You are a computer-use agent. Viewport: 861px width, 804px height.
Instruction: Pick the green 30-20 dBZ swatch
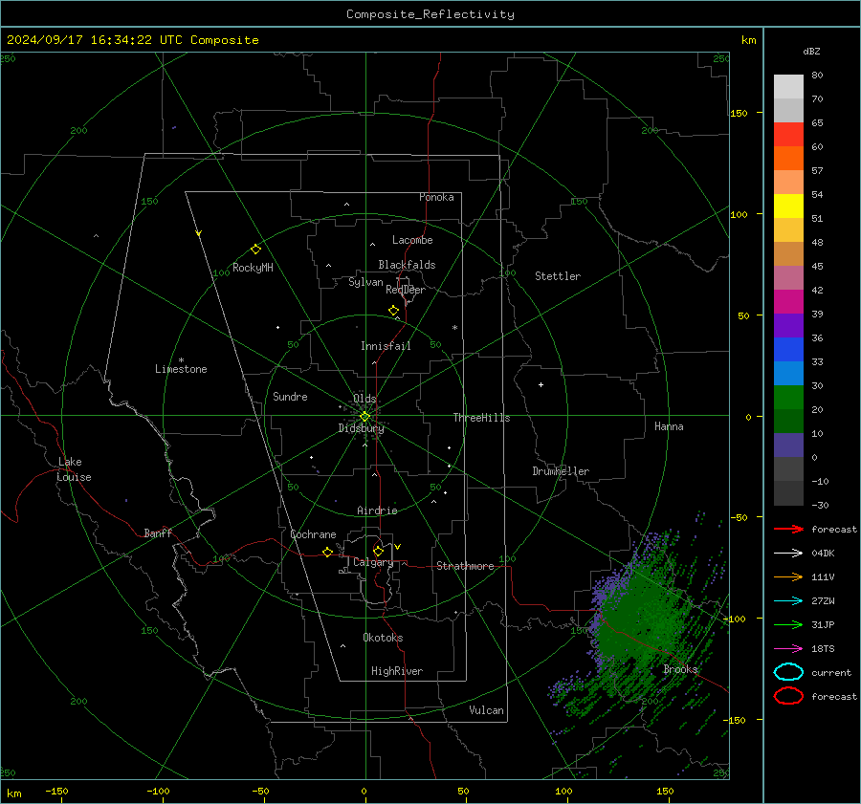(x=788, y=397)
